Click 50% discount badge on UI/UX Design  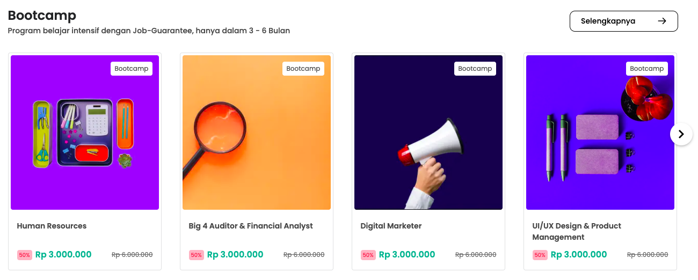[x=540, y=255]
